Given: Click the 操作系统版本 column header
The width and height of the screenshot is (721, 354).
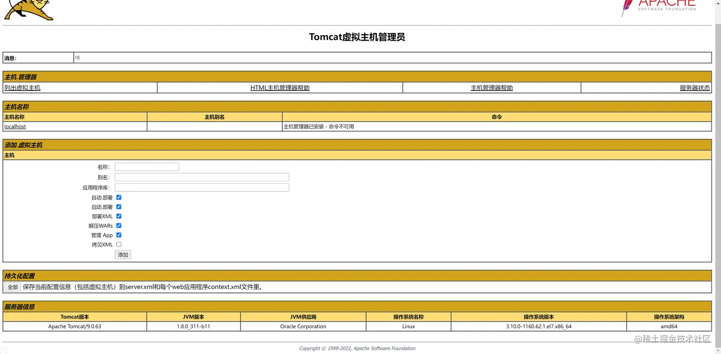Looking at the screenshot, I should tap(539, 317).
